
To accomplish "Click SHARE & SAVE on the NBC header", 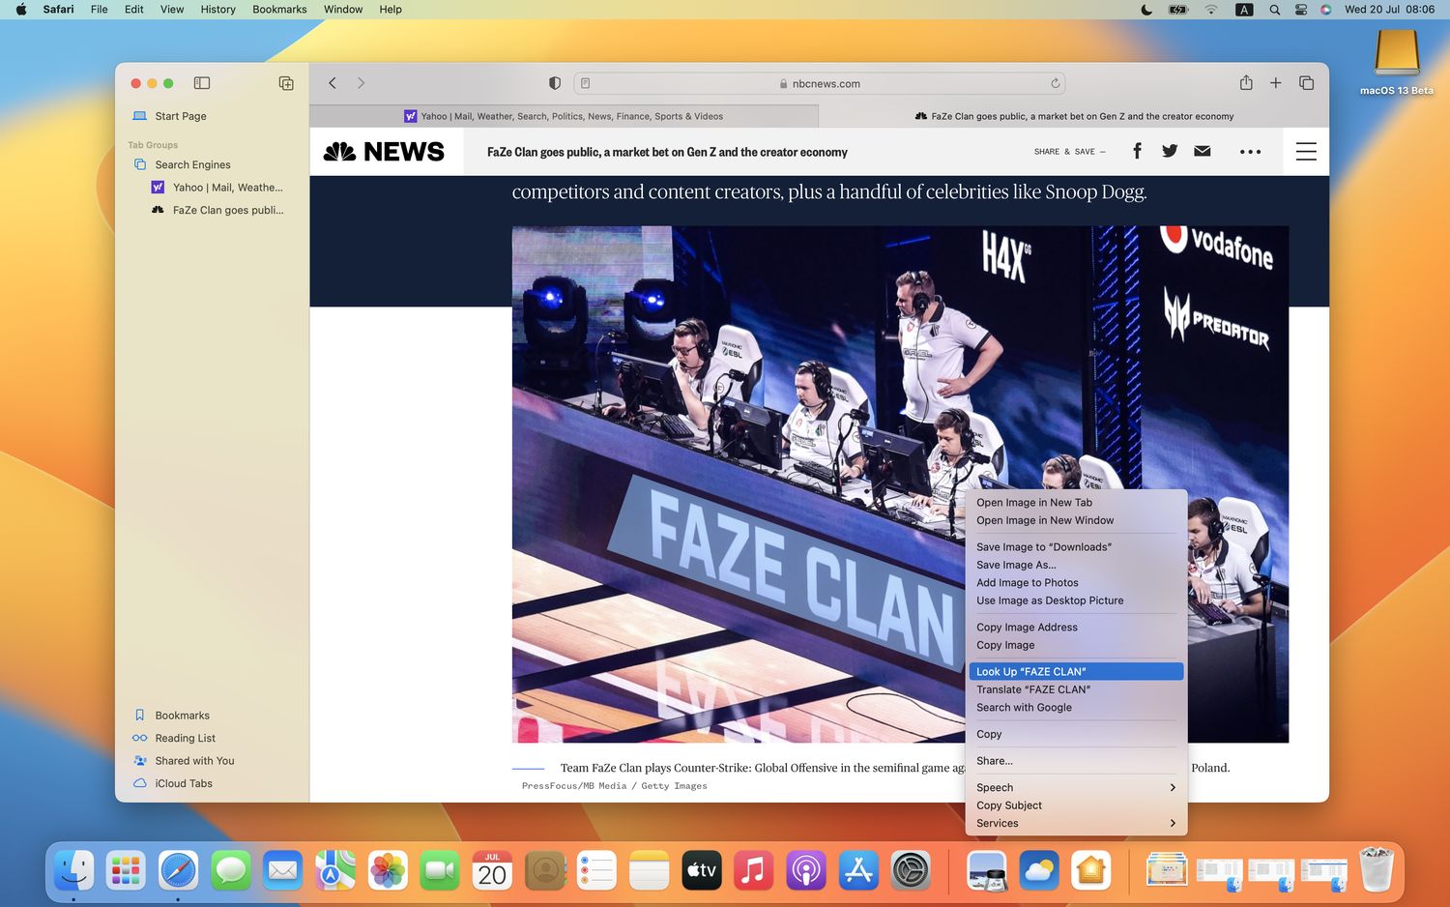I will tap(1069, 152).
